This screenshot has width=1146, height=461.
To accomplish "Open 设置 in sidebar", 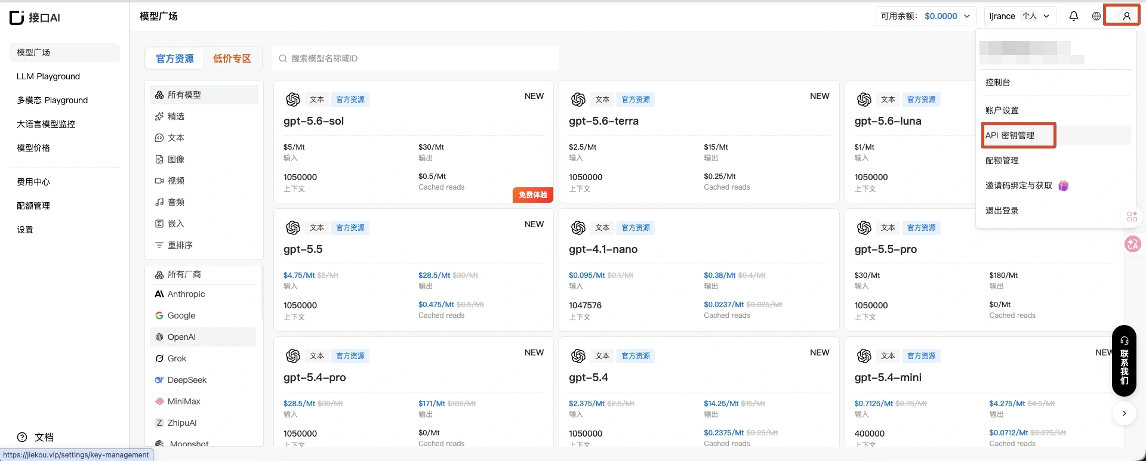I will tap(64, 230).
